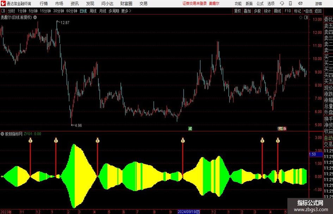Expand the 股朋指标网 indicator circle icon
The image size is (333, 214).
2,134
